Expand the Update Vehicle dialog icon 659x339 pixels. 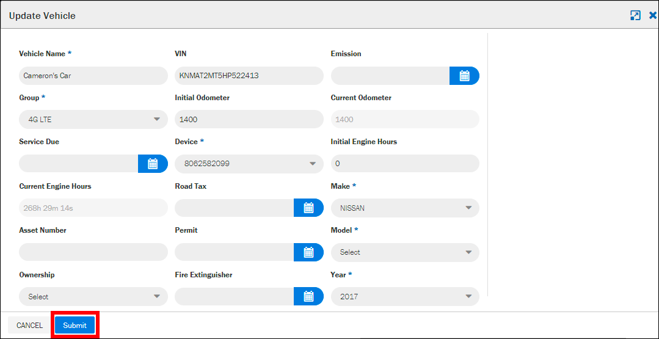pos(635,15)
